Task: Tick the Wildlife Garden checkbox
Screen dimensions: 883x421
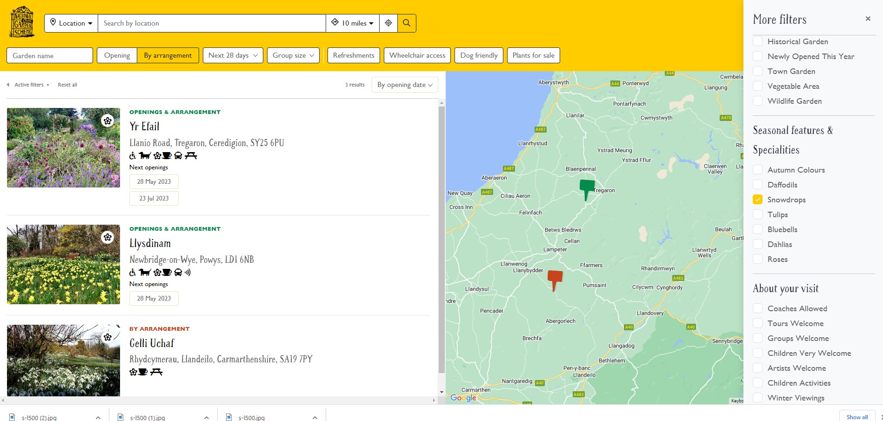Action: click(757, 101)
